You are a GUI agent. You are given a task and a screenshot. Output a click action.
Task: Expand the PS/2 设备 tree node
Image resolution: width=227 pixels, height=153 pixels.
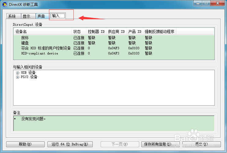[x=17, y=77]
